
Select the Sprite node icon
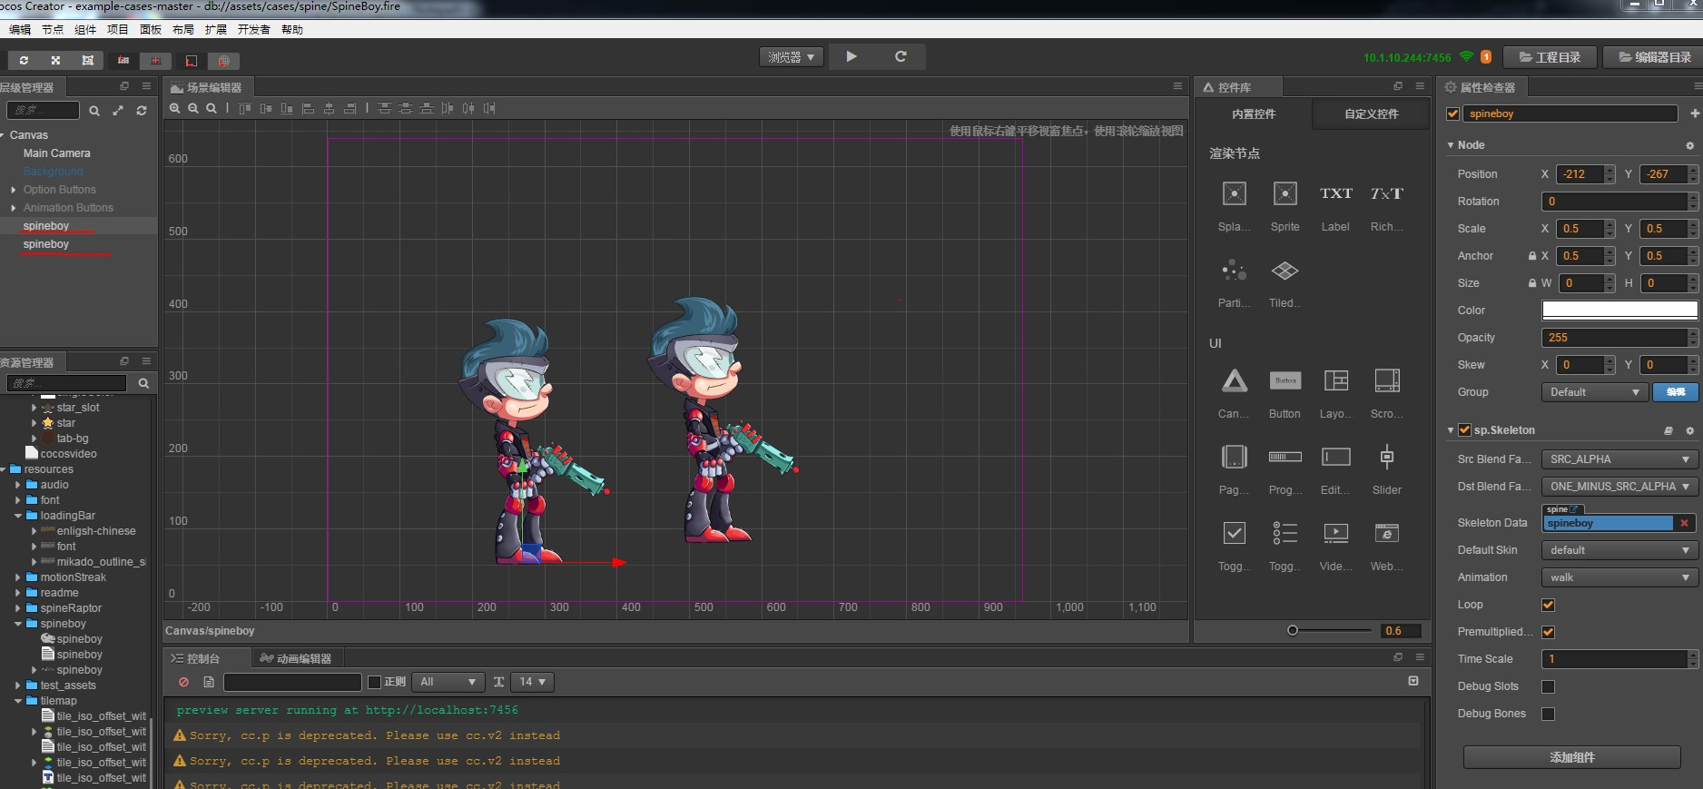[x=1285, y=193]
